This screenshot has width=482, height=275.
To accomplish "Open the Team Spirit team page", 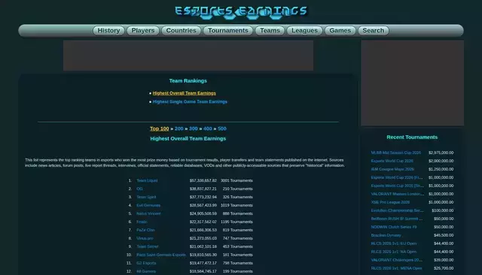I will click(x=146, y=197).
